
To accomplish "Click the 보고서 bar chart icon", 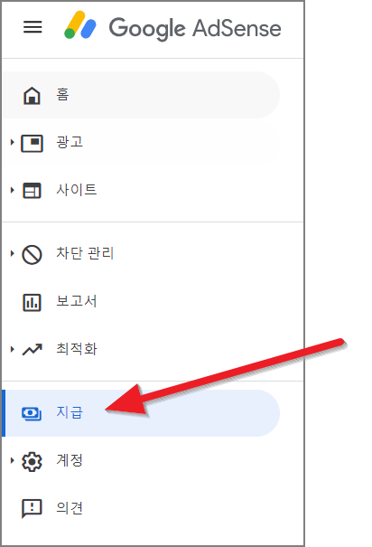I will (x=32, y=302).
